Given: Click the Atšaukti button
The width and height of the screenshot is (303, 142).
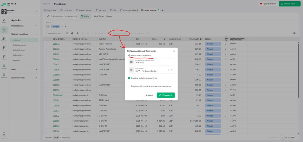Looking at the screenshot, I should point(149,95).
